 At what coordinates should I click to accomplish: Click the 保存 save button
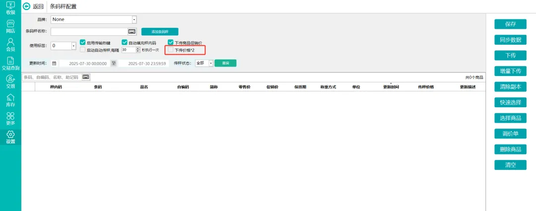click(510, 24)
